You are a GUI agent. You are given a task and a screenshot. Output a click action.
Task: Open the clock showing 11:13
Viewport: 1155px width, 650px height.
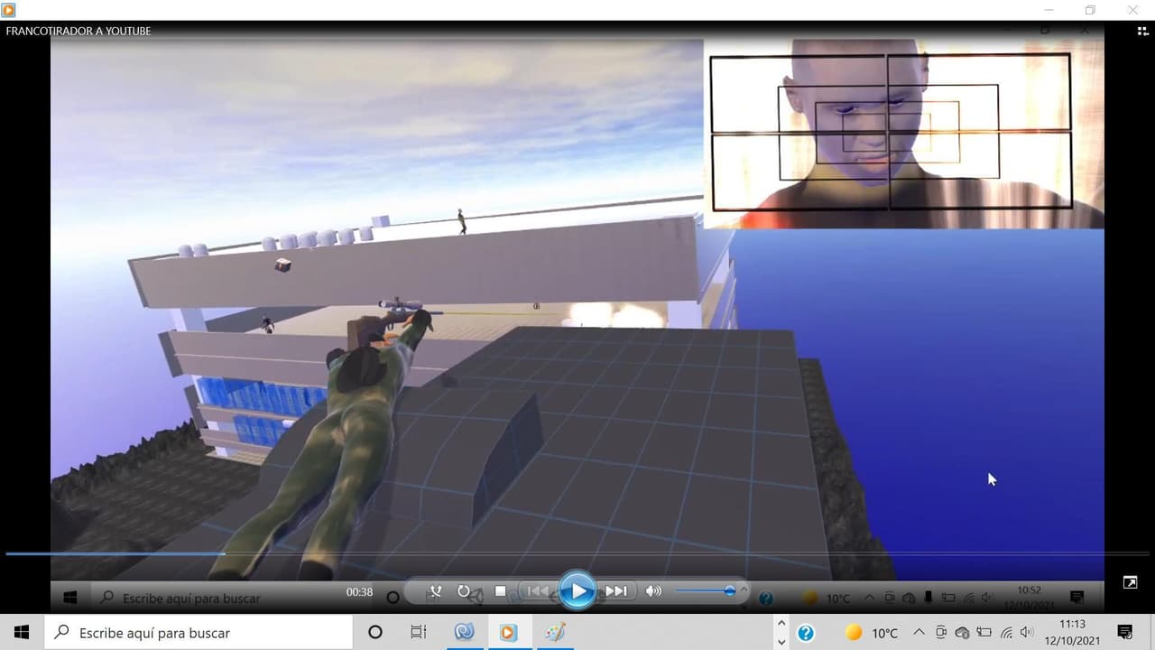tap(1073, 633)
